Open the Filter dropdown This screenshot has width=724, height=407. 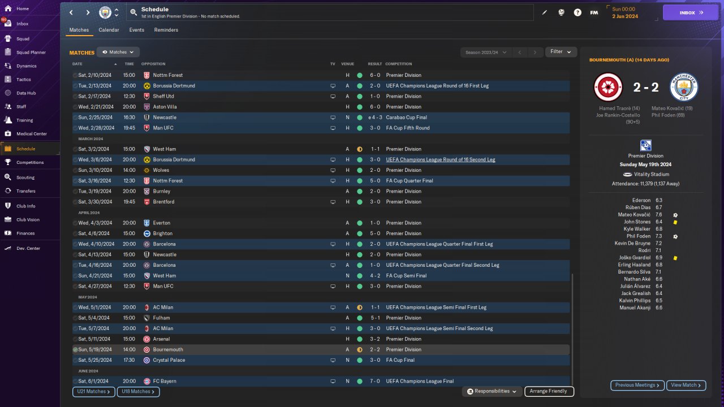click(x=561, y=52)
